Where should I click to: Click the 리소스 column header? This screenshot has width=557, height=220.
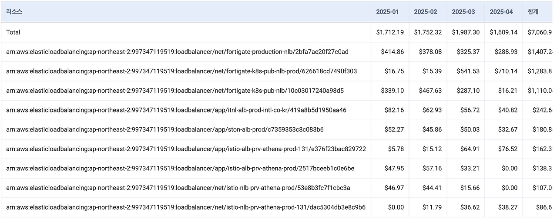pyautogui.click(x=186, y=12)
